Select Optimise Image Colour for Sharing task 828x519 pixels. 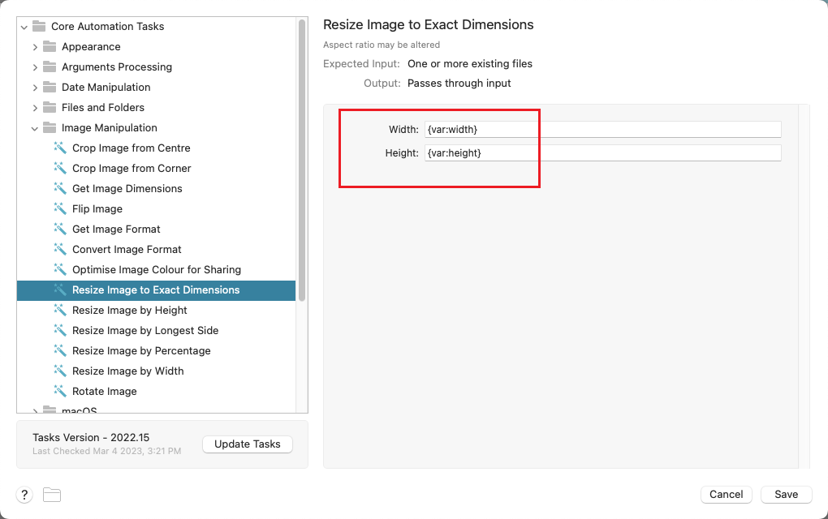(157, 269)
